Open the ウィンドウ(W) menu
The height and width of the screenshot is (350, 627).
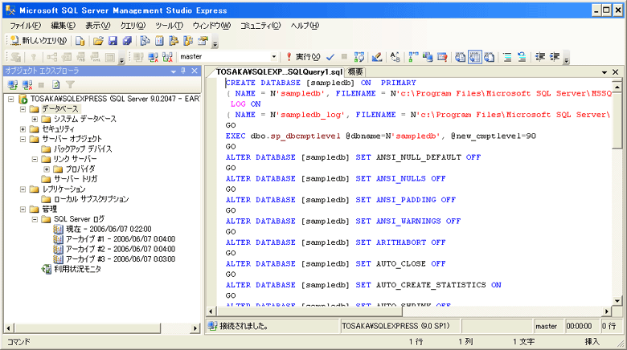211,26
